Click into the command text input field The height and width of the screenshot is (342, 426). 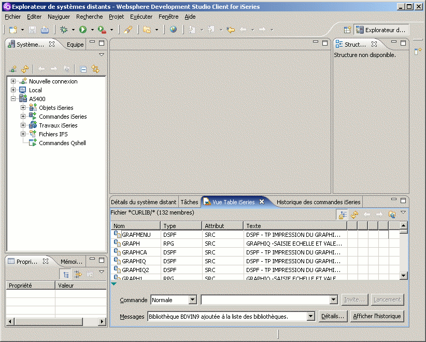266,300
